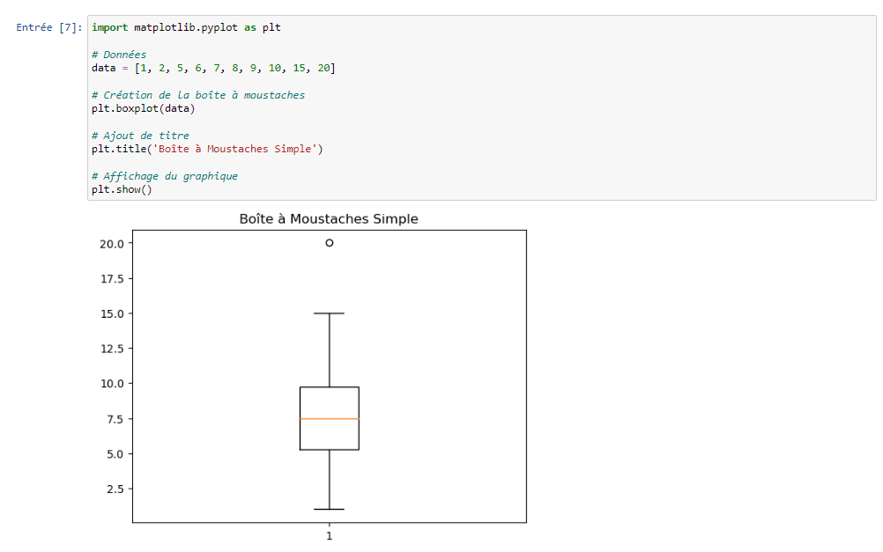Click the '# Création de la boîte' comment
Viewport: 883px width, 552px height.
click(197, 95)
